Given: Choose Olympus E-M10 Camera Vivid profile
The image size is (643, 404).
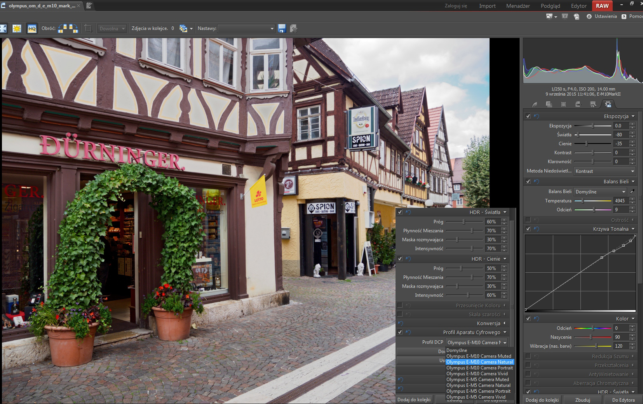Looking at the screenshot, I should tap(477, 374).
